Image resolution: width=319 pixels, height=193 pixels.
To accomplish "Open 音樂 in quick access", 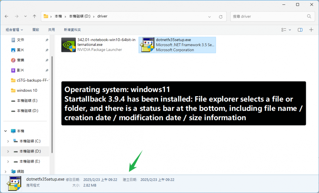I will [20, 60].
